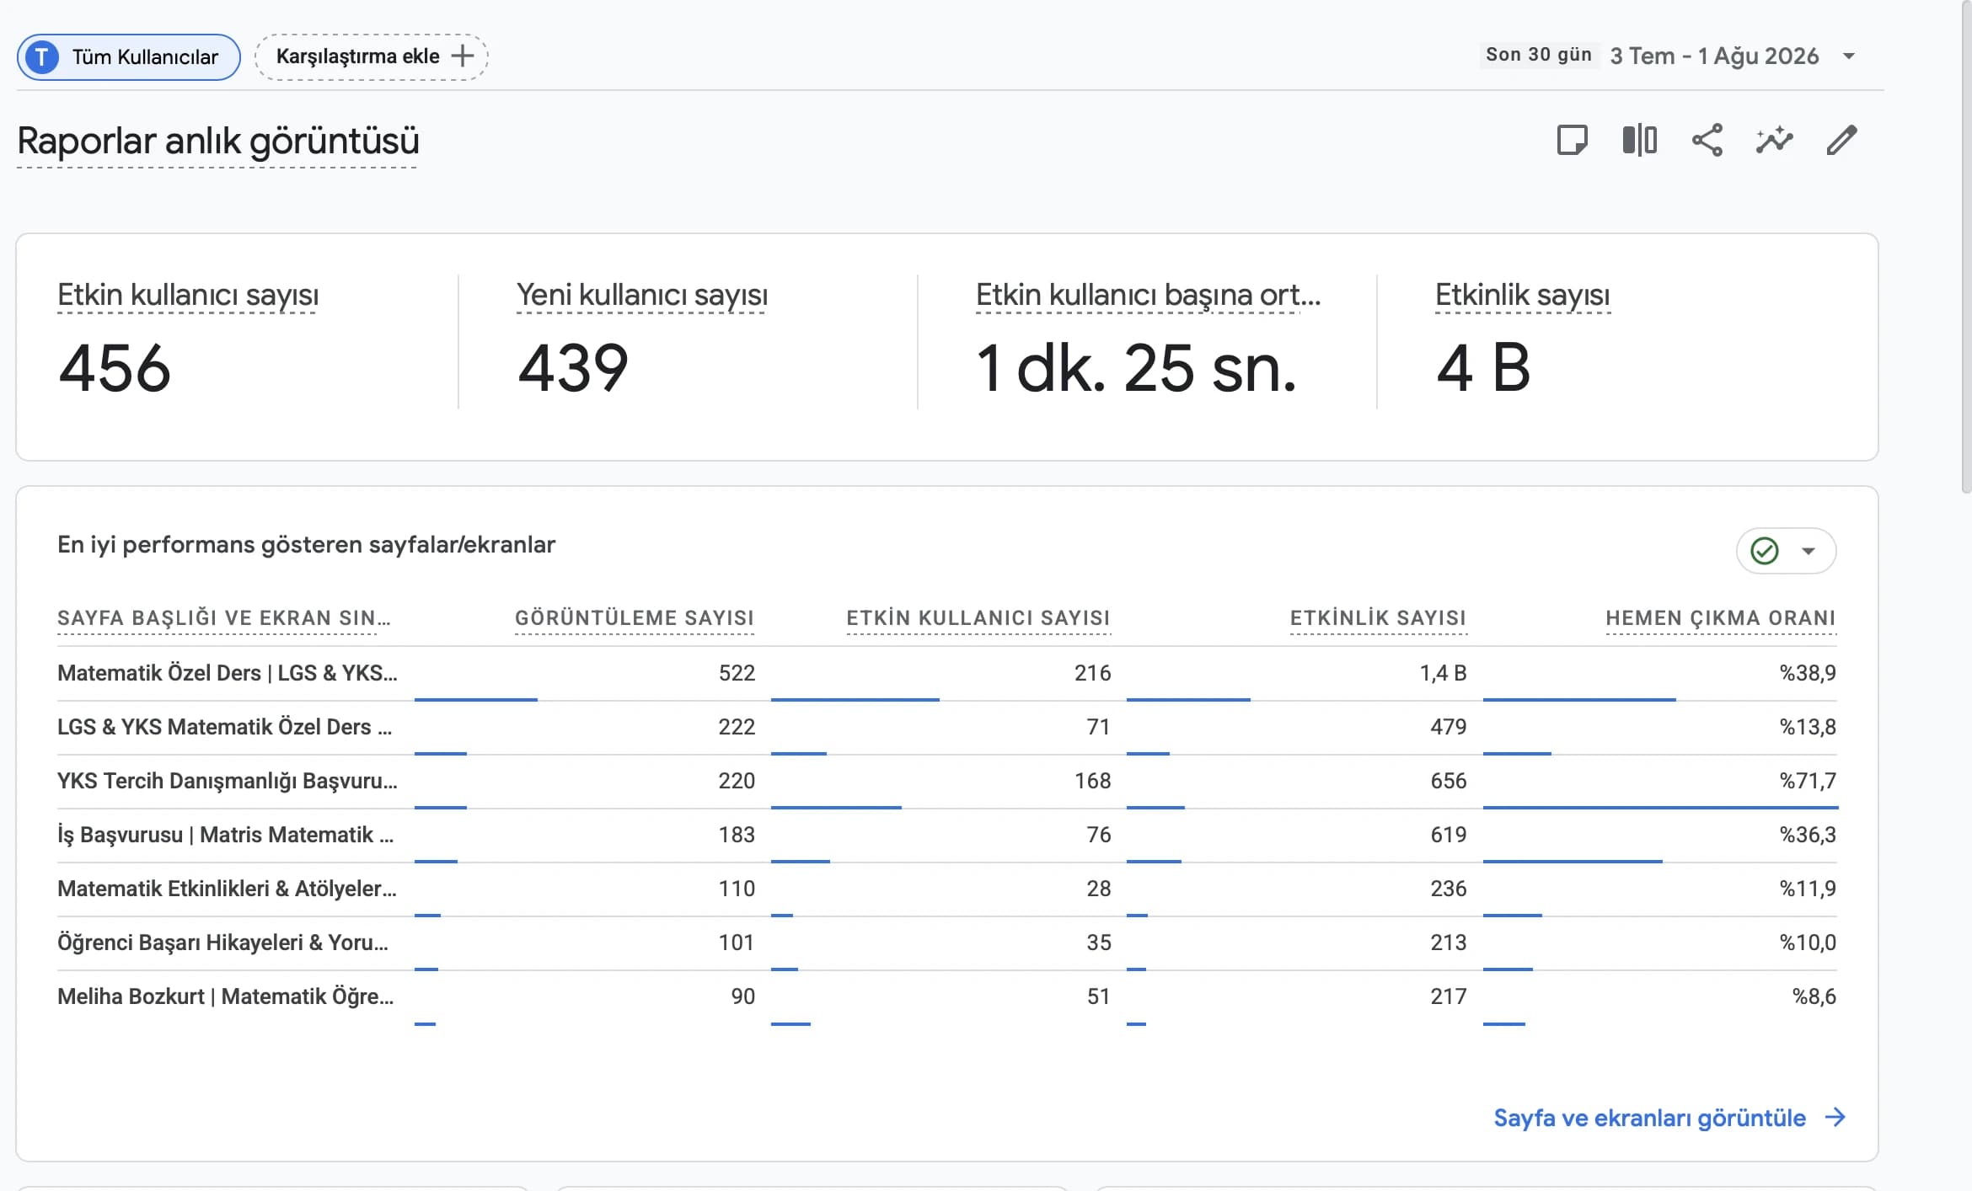Click the Tüm Kullanıcılar segment chip
Viewport: 1972px width, 1191px height.
click(x=129, y=57)
